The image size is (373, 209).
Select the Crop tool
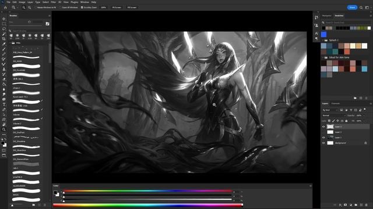pyautogui.click(x=4, y=39)
